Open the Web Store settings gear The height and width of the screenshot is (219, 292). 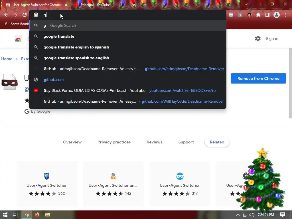[258, 38]
